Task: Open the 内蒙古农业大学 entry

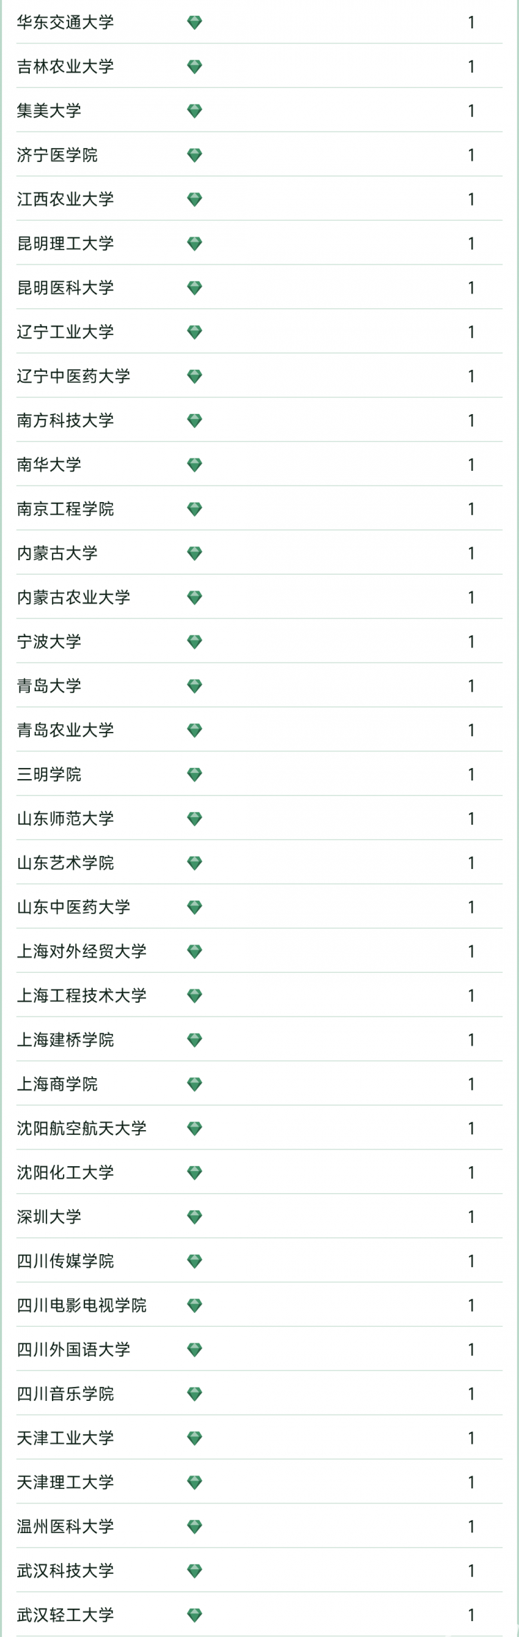Action: 73,598
